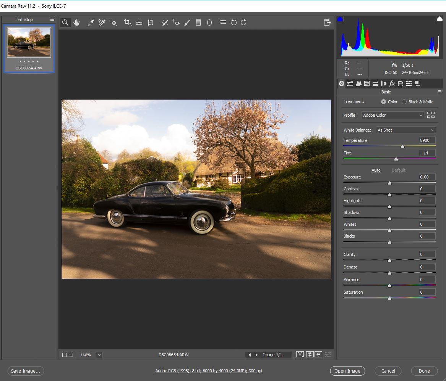Select the Spot Removal tool
The width and height of the screenshot is (446, 381).
click(x=164, y=23)
